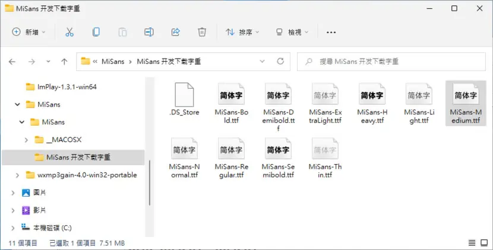Click the search MiSans folder box
The width and height of the screenshot is (493, 250).
pyautogui.click(x=391, y=62)
